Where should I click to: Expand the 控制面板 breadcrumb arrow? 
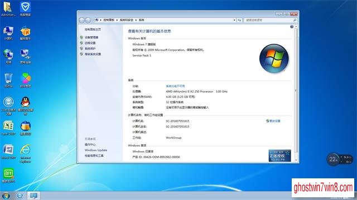pos(117,20)
